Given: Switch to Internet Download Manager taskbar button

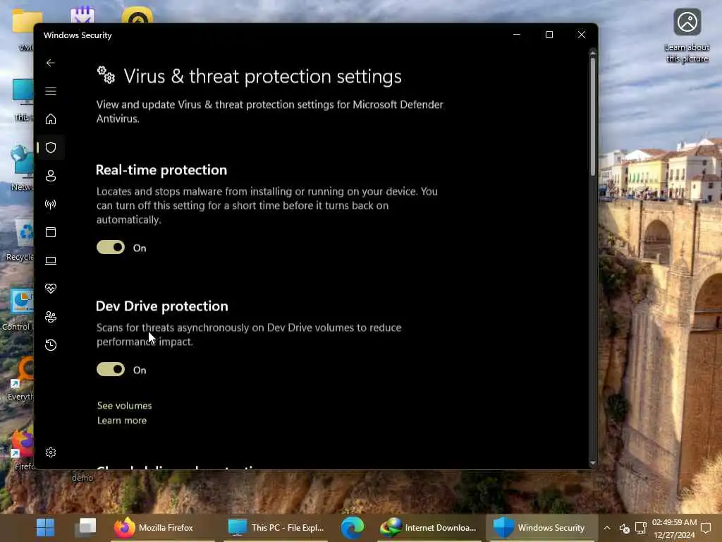Looking at the screenshot, I should tap(428, 527).
